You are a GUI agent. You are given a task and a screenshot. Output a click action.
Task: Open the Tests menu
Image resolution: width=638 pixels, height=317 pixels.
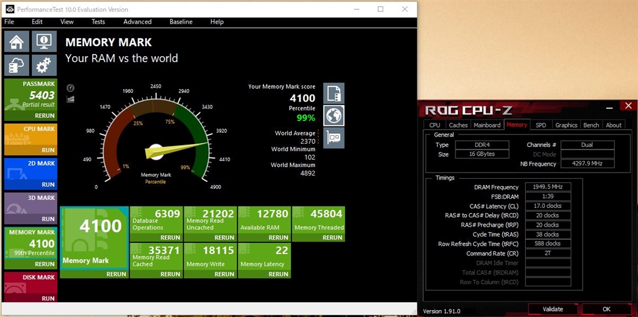98,22
